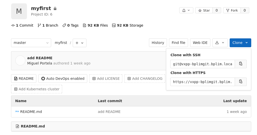This screenshot has height=135, width=257.
Task: Open the 0 Tags link
Action: pyautogui.click(x=70, y=25)
